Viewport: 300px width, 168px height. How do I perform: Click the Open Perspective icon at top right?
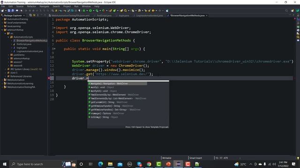click(292, 11)
